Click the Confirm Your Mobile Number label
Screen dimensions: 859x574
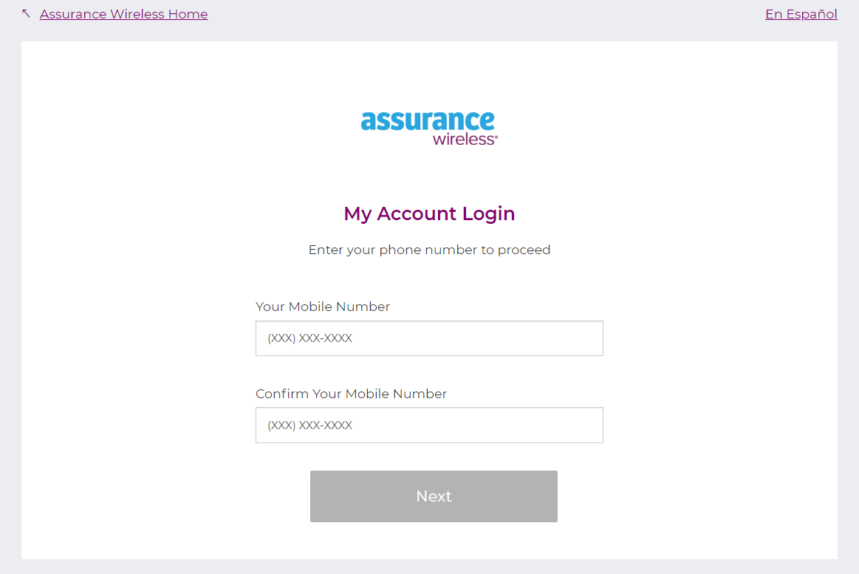tap(351, 394)
